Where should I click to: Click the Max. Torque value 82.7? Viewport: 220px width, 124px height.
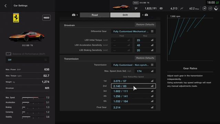(46, 76)
